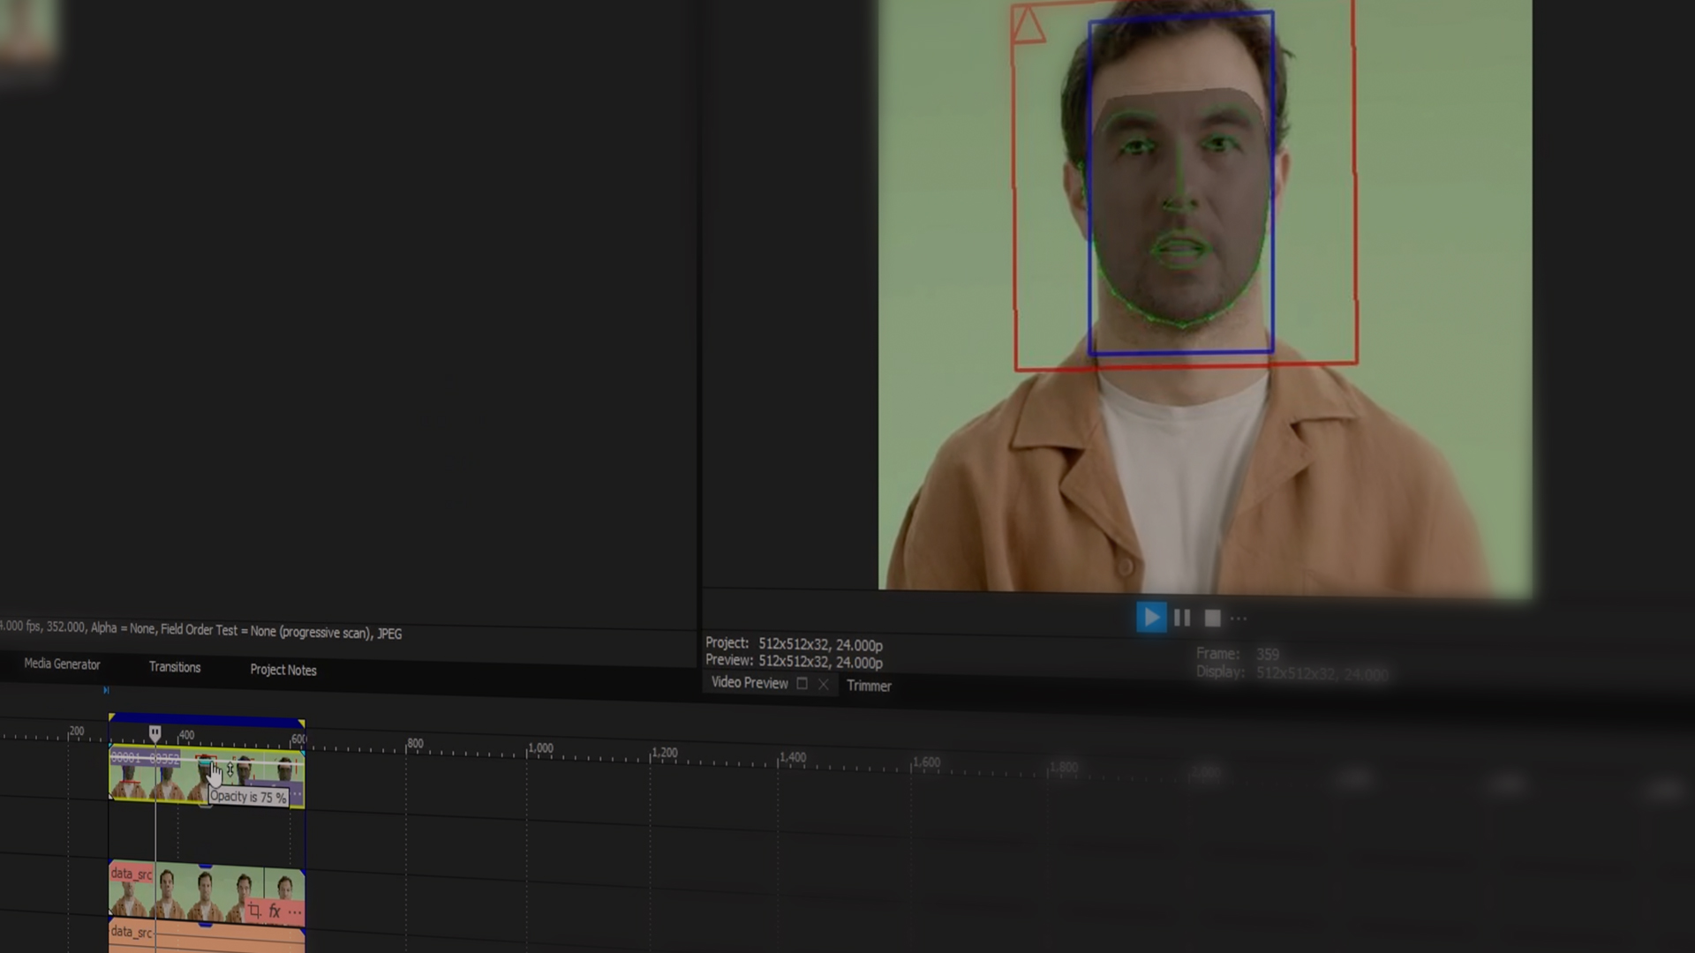
Task: Click the playhead marker on timeline ruler
Action: (155, 733)
